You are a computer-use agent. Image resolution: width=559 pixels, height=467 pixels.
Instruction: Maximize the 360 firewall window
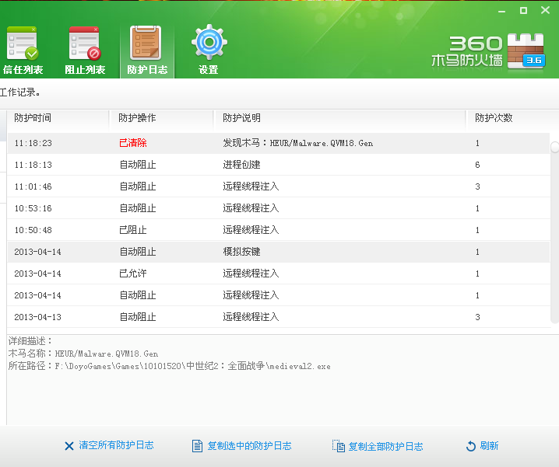click(523, 10)
